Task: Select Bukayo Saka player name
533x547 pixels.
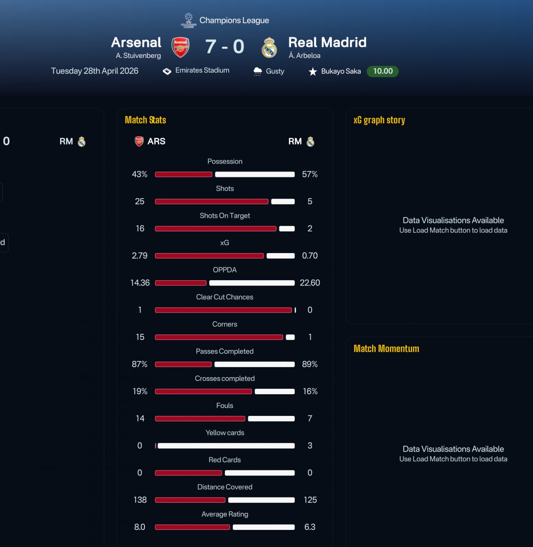Action: (x=341, y=71)
